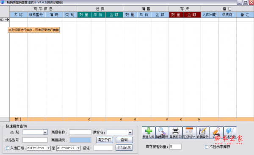Viewport: 254px width, 155px height.
Task: Sort by the red 金额 header under 存货
Action: [192, 15]
